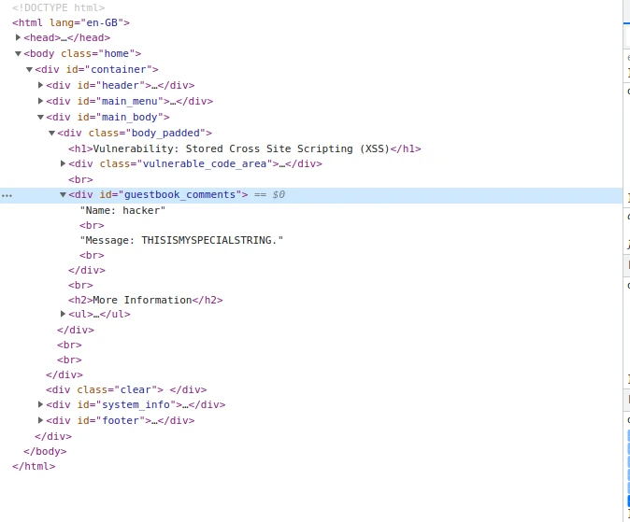This screenshot has width=630, height=522.
Task: Expand the div id="main_menu" node
Action: (x=41, y=101)
